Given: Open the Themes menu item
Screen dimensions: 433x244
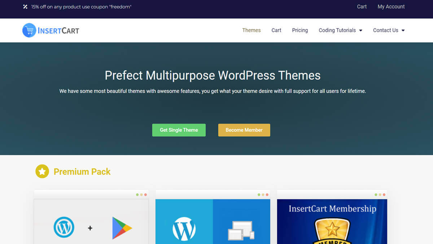Looking at the screenshot, I should pos(251,30).
